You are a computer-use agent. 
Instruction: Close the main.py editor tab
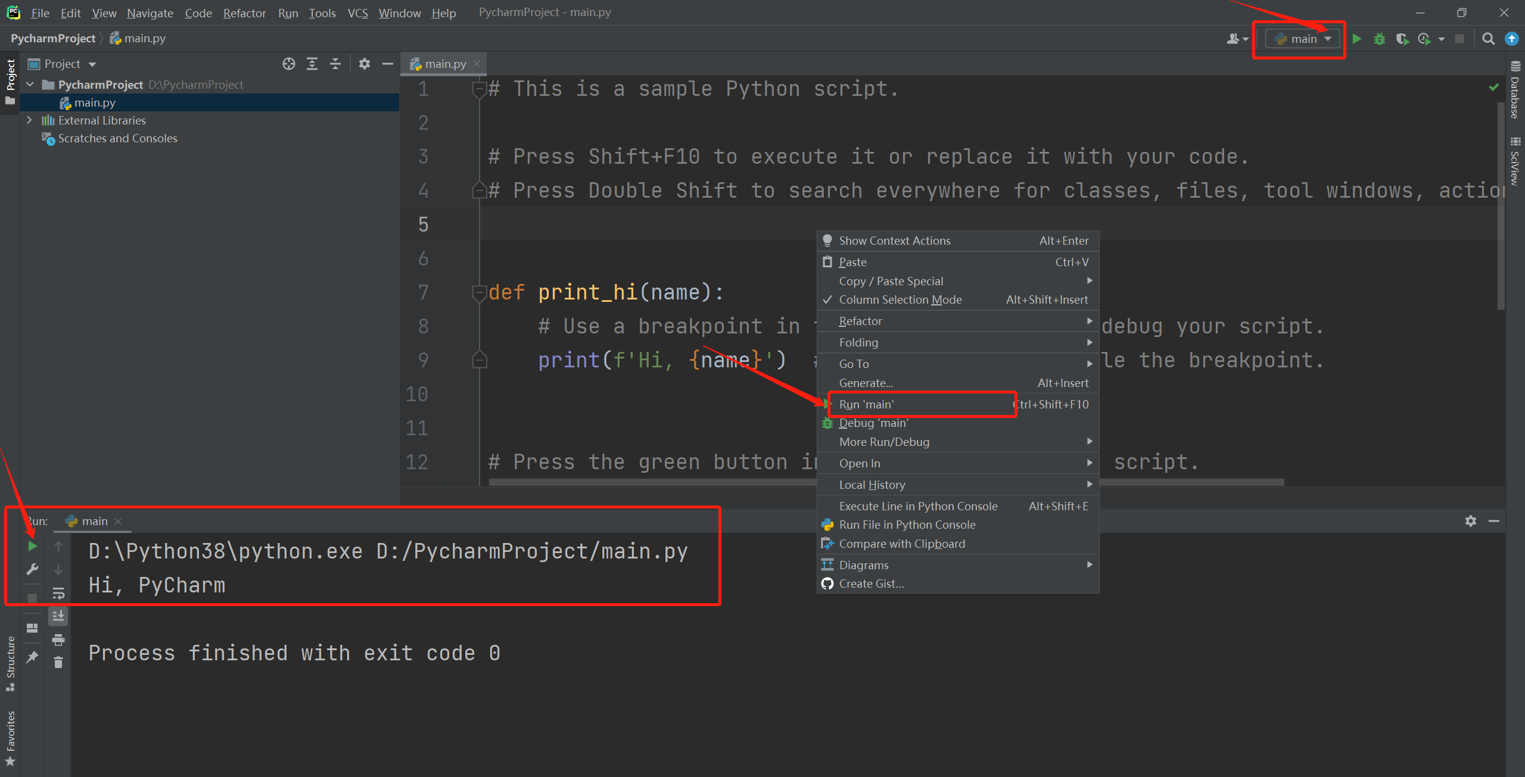click(x=477, y=64)
